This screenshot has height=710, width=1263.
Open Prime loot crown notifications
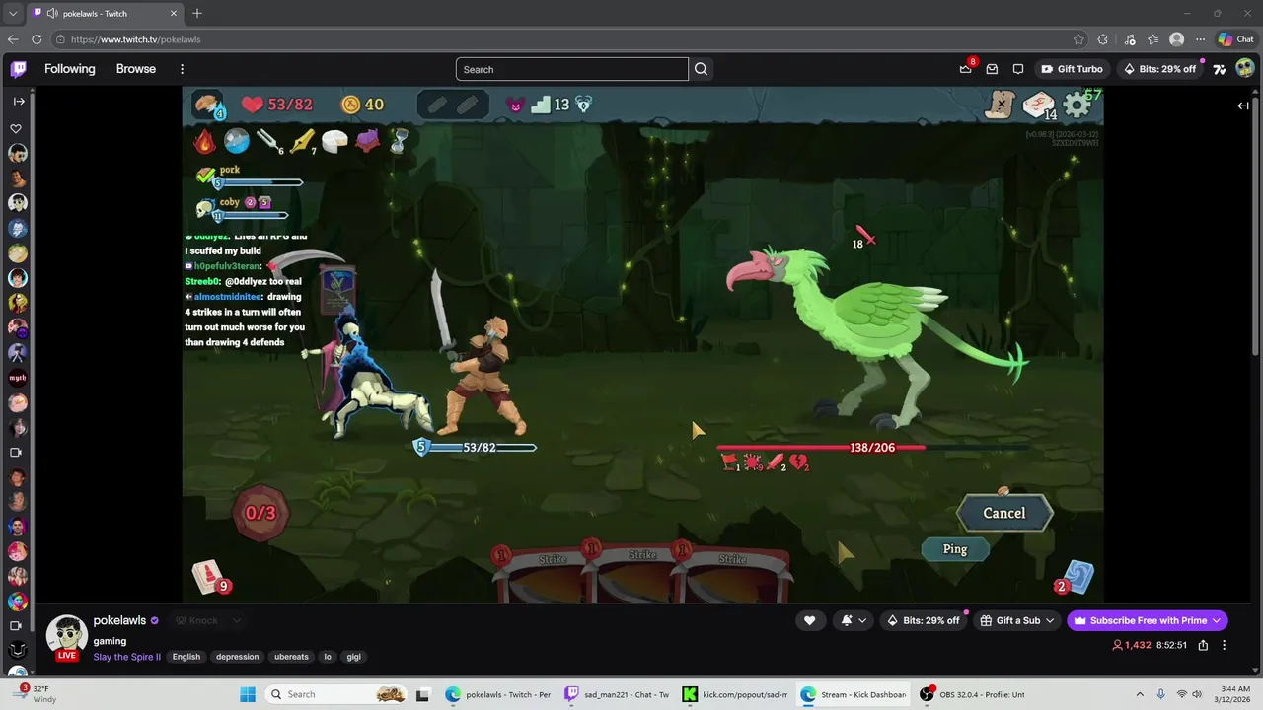click(x=966, y=68)
